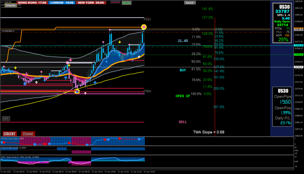This screenshot has width=304, height=174.
Task: Toggle the TMA2off button
Action: click(x=116, y=2)
